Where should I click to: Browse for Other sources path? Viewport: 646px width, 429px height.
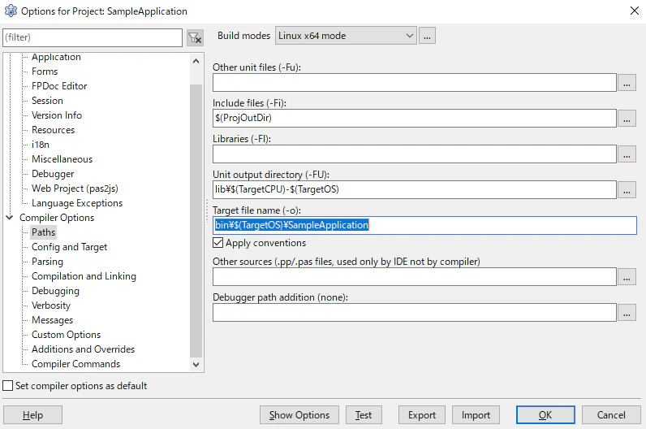click(627, 277)
